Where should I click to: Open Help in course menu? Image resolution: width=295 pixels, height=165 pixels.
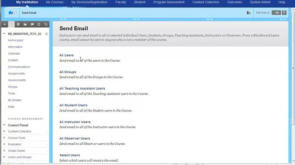pos(11,107)
